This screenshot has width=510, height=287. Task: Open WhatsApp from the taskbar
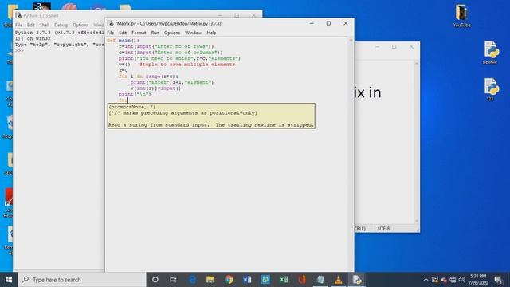click(x=265, y=280)
